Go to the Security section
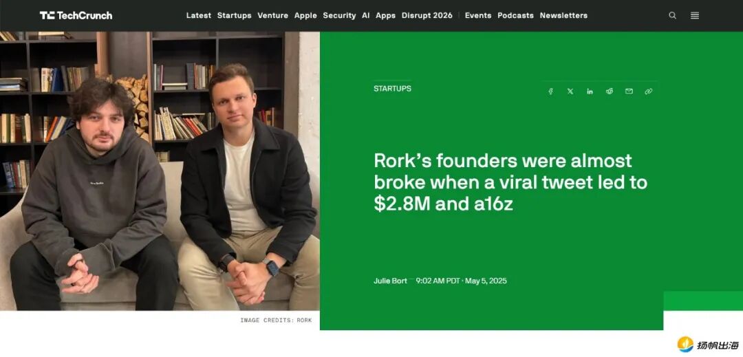 pyautogui.click(x=339, y=16)
